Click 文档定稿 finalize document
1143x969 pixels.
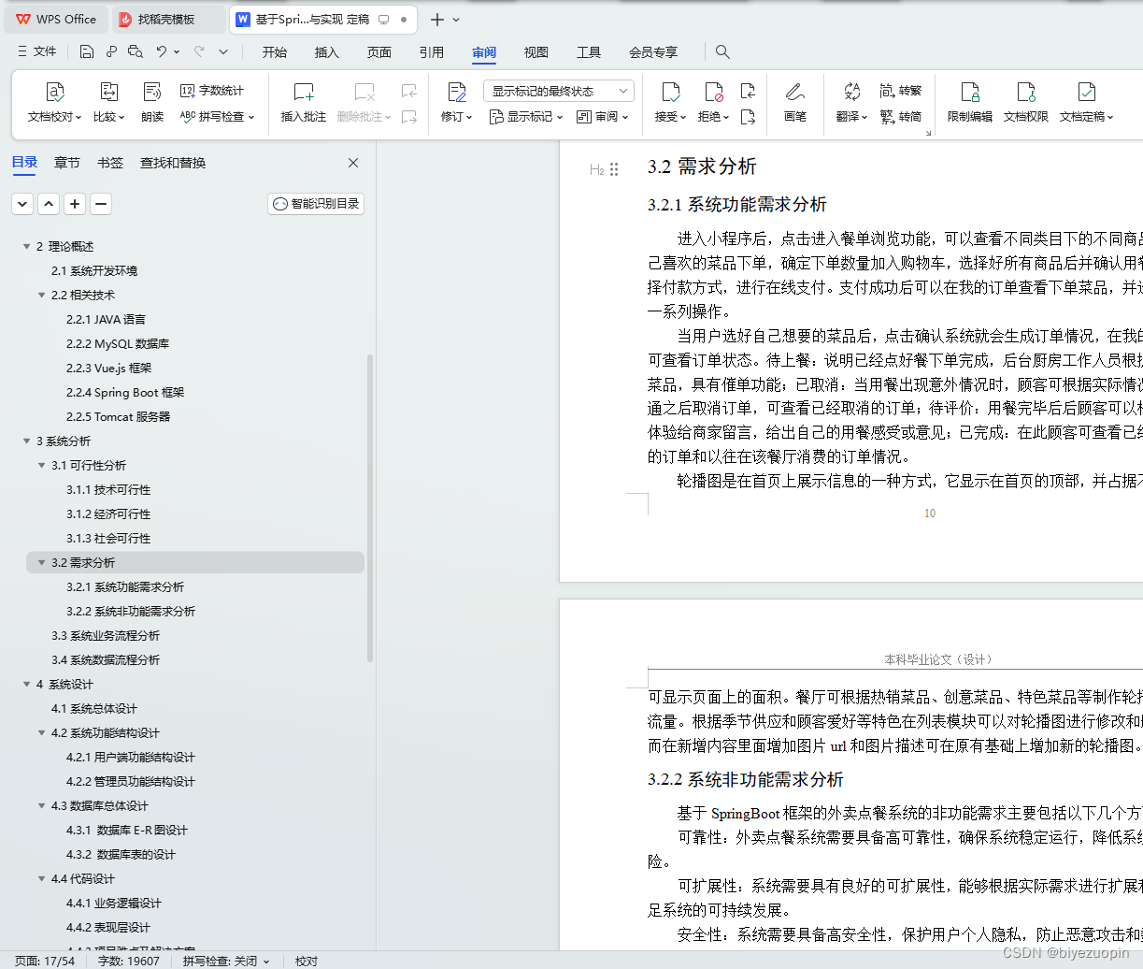pyautogui.click(x=1086, y=103)
